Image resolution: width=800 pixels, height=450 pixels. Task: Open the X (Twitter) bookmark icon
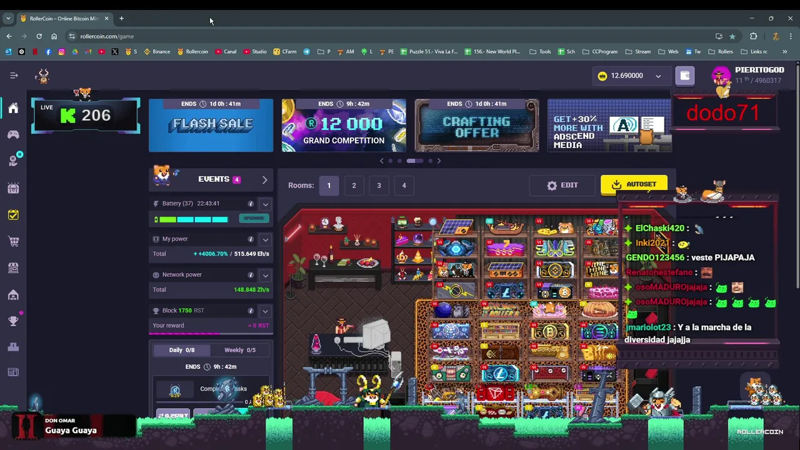click(115, 51)
